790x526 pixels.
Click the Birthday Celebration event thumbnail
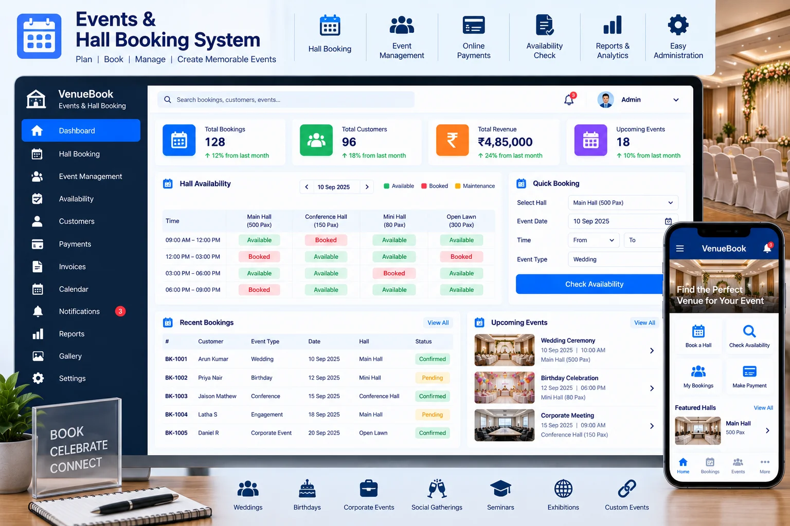(x=505, y=388)
